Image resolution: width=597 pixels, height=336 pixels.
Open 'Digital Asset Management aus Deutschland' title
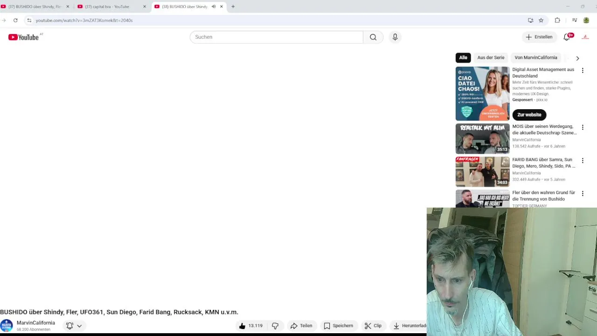[543, 73]
